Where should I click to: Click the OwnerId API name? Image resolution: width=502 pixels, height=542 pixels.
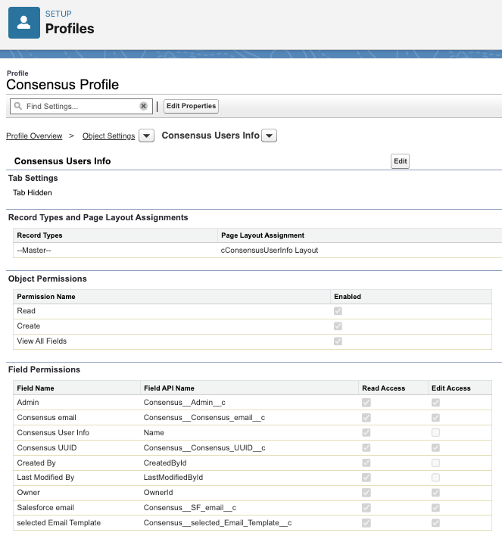[158, 493]
